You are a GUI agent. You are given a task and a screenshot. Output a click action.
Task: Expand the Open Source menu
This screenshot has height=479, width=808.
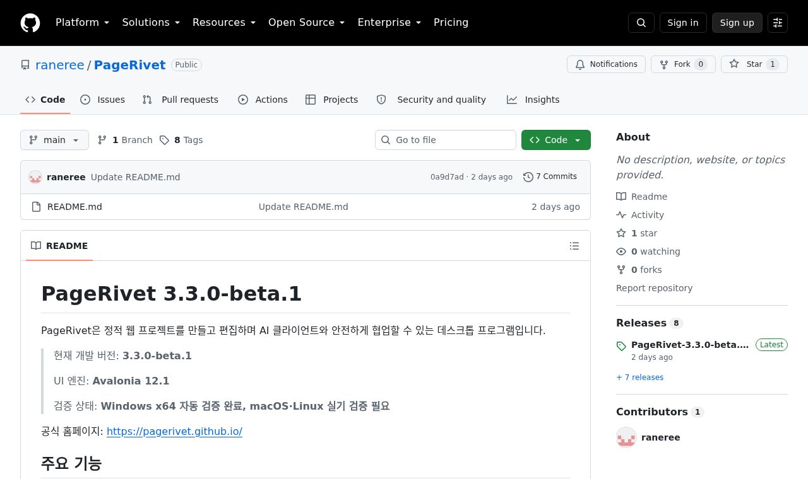307,23
